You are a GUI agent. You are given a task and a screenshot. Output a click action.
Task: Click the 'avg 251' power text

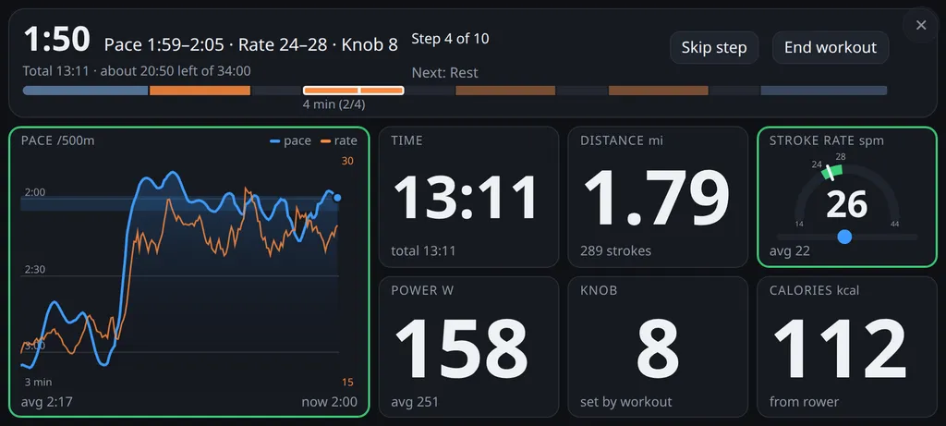tap(415, 402)
